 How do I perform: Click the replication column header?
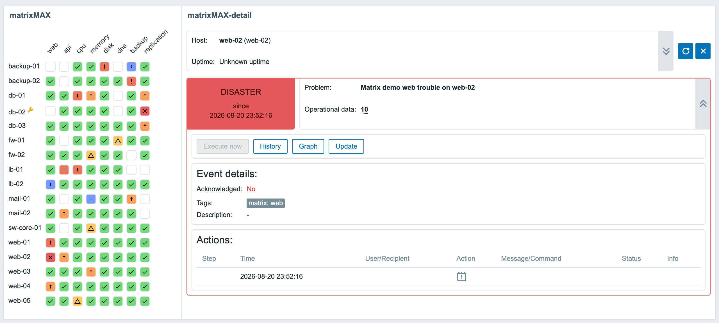pos(156,41)
